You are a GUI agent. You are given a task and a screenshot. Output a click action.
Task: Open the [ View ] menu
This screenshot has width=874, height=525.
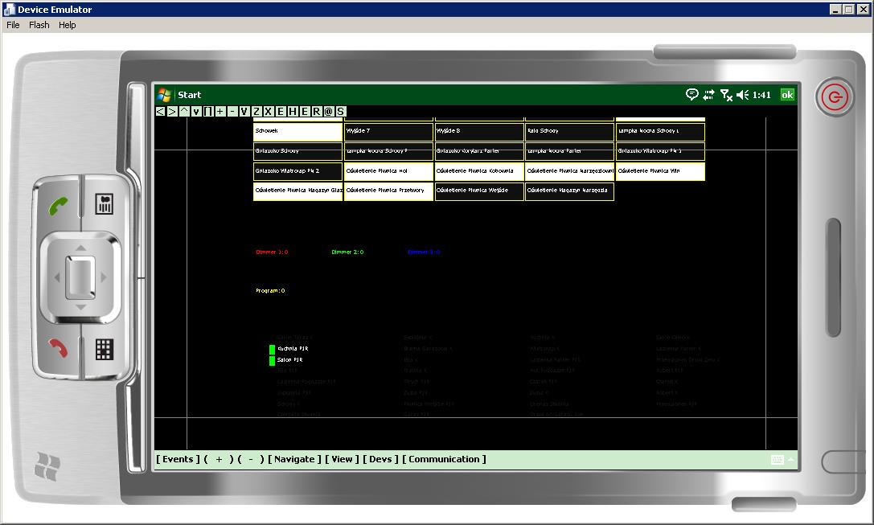coord(342,459)
